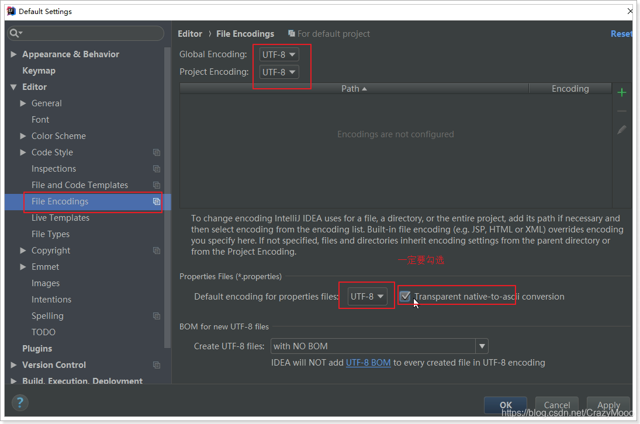Click the green plus add-encoding icon
Image resolution: width=640 pixels, height=424 pixels.
point(622,92)
